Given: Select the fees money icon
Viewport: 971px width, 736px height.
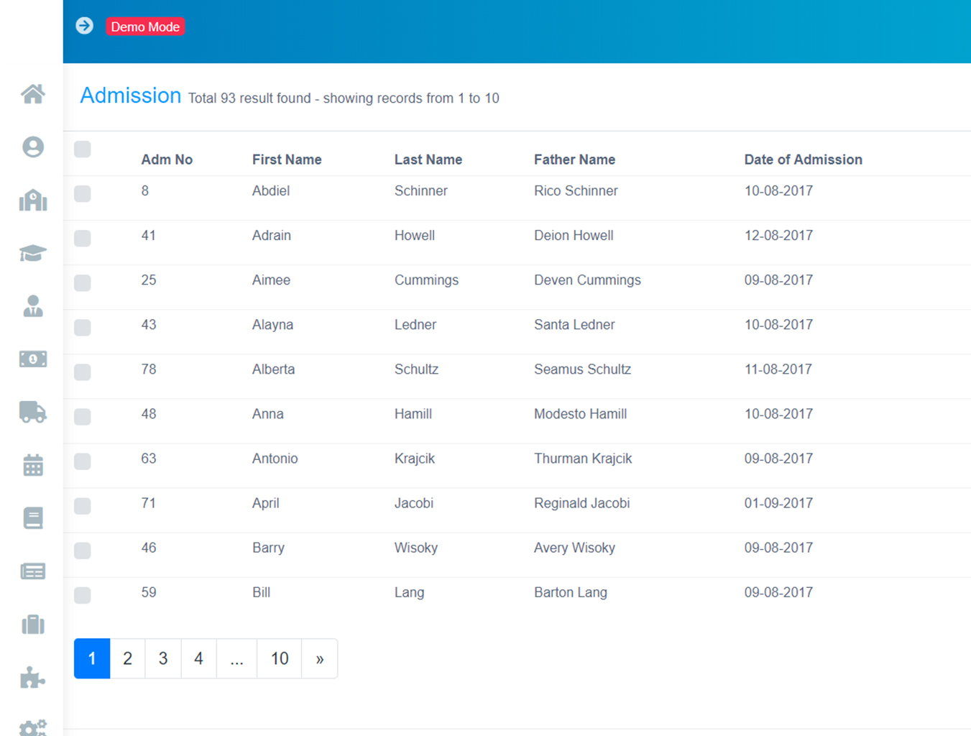Looking at the screenshot, I should tap(32, 359).
